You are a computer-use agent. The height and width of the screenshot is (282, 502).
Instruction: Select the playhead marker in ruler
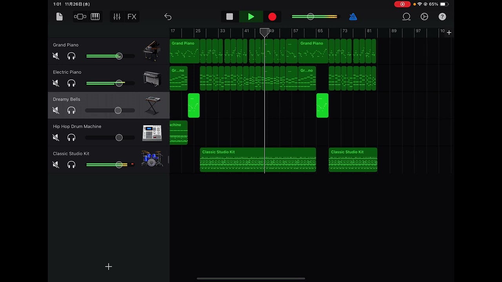265,33
